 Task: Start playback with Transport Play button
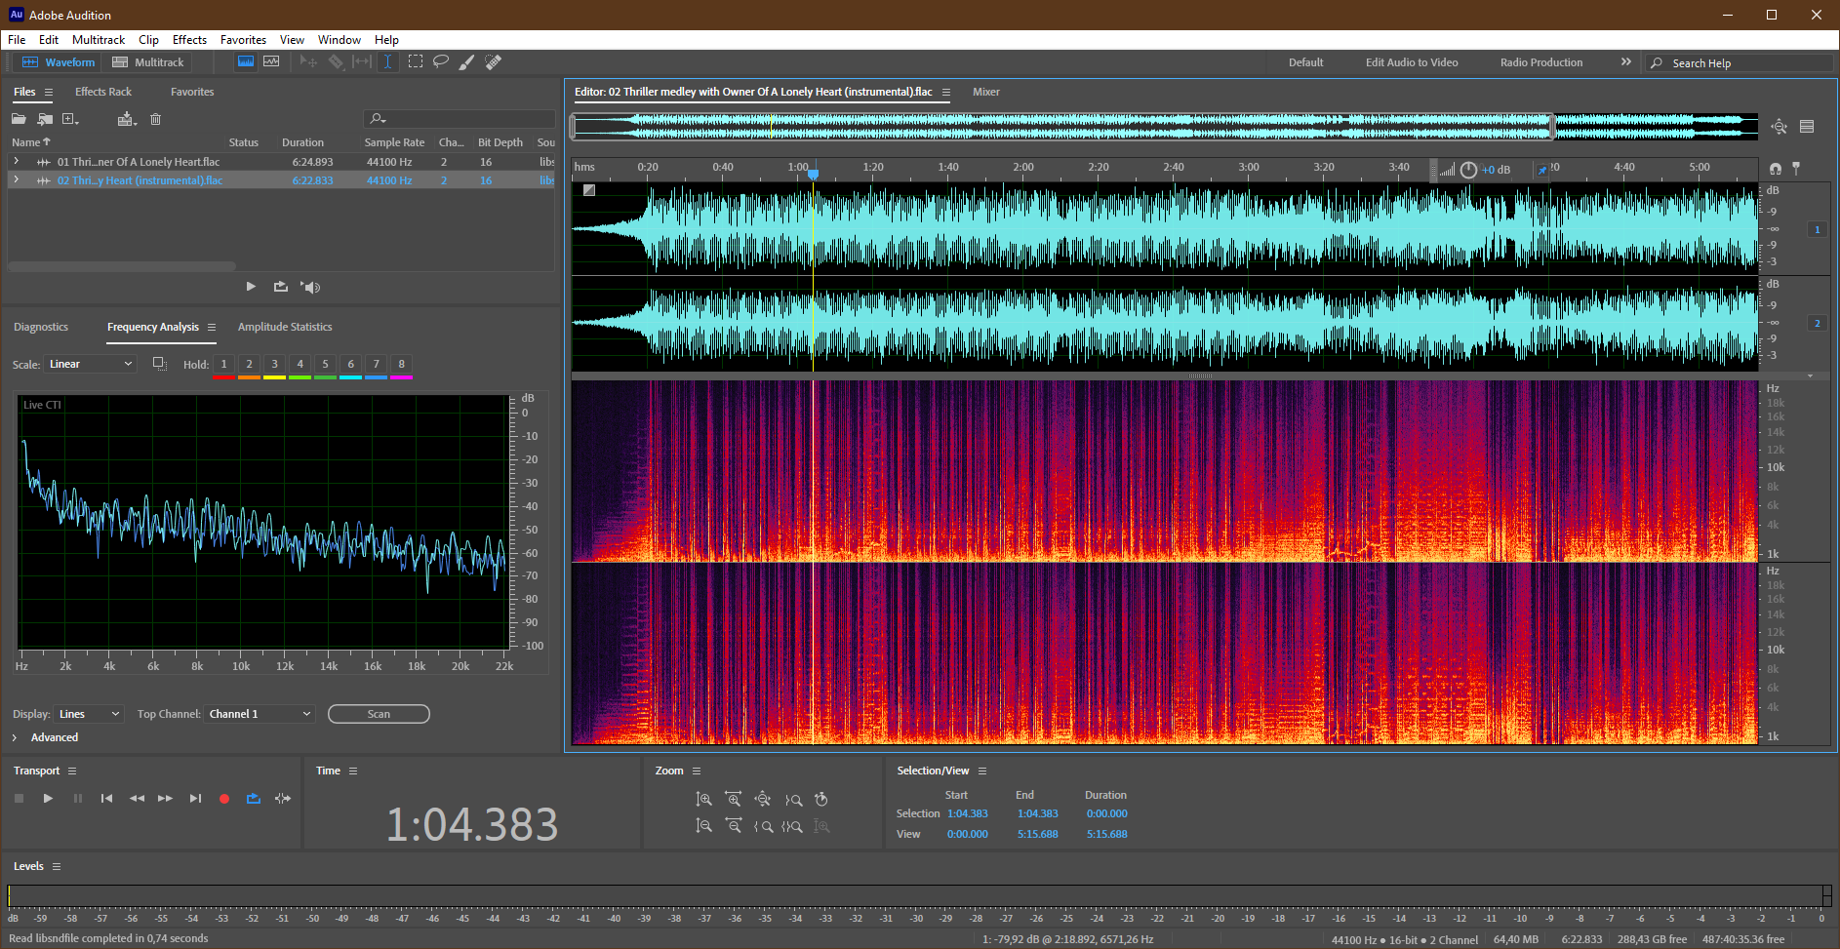coord(48,799)
